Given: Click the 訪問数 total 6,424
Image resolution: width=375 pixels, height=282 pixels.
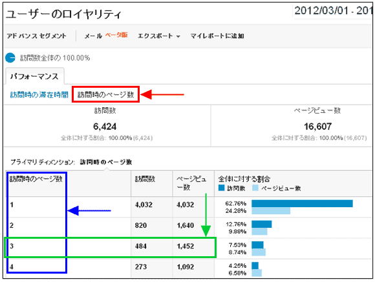Looking at the screenshot, I should (105, 126).
